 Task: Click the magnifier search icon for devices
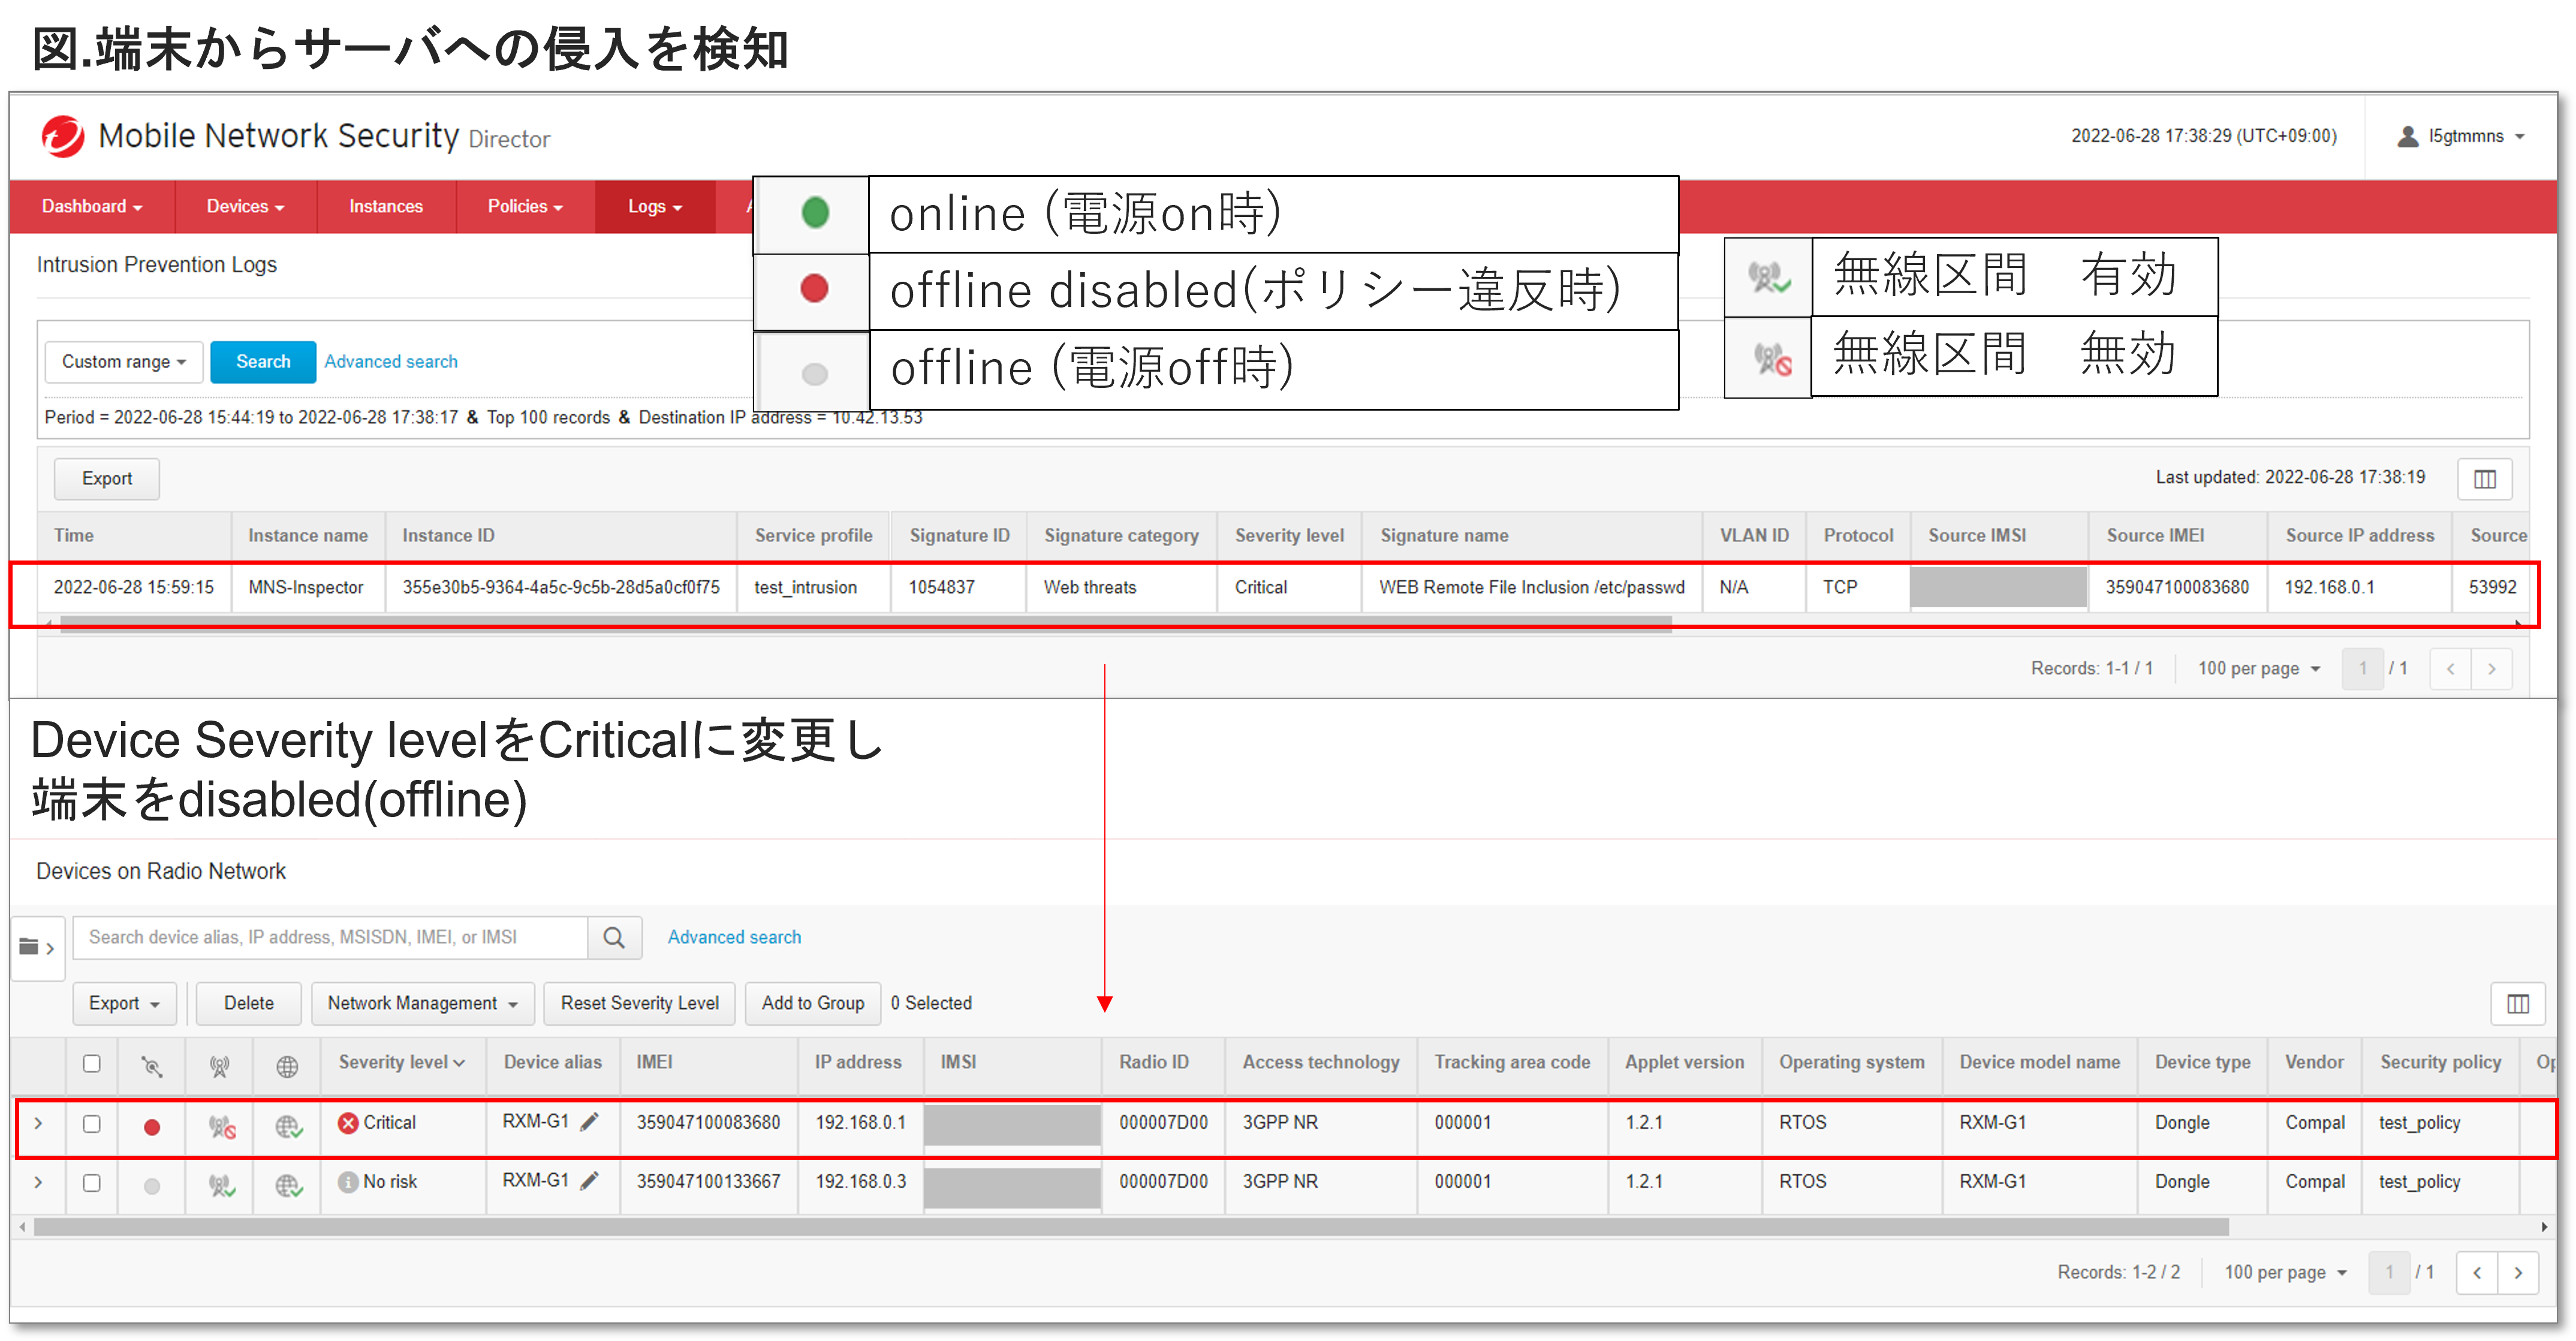614,937
